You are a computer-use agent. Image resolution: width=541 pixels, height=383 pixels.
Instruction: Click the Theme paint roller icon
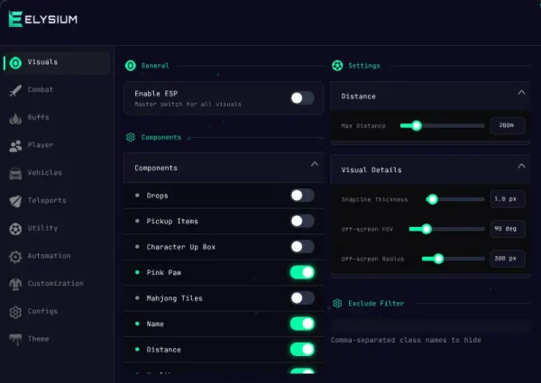(x=15, y=339)
